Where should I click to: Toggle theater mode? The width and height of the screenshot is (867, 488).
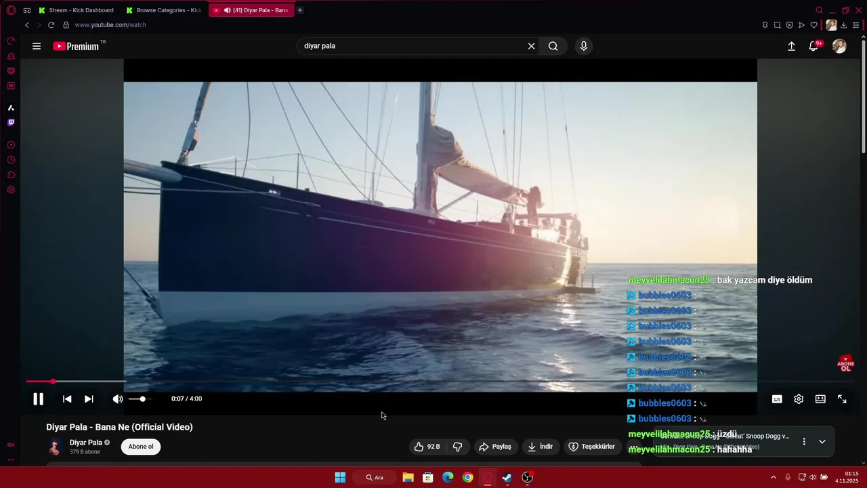point(820,399)
